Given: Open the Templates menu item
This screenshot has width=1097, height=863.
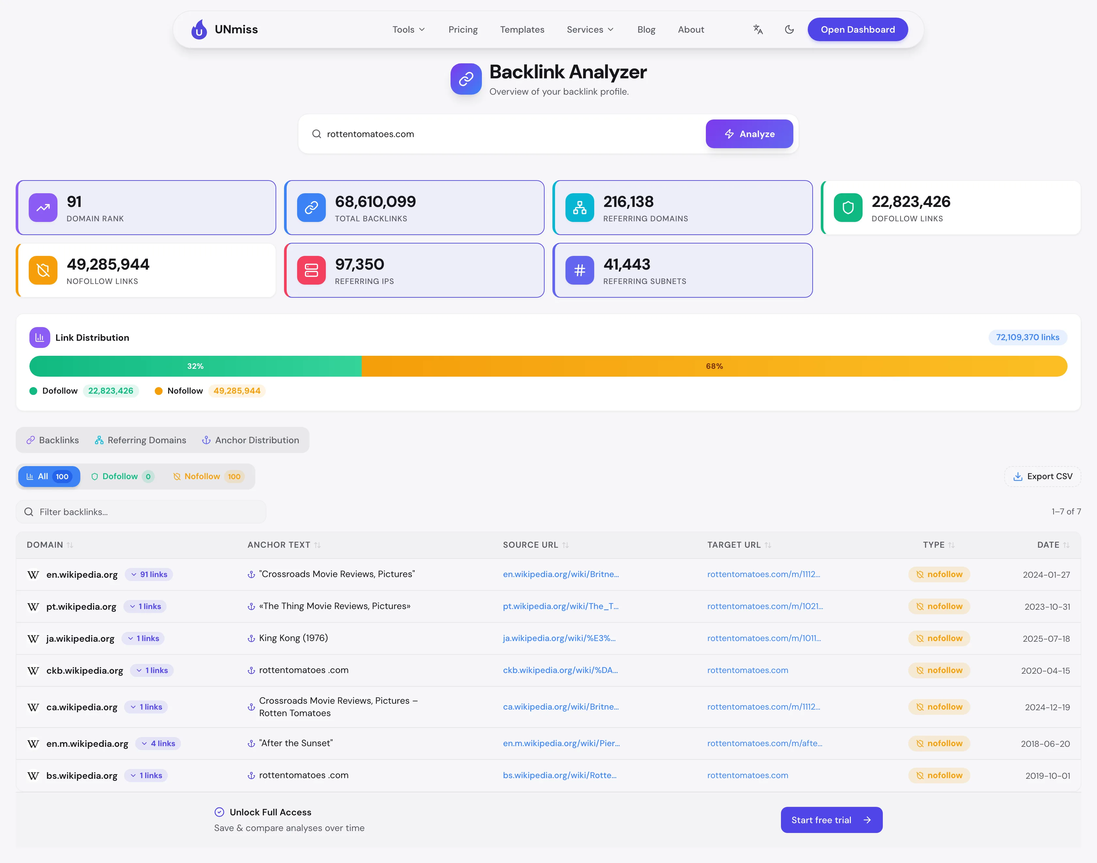Looking at the screenshot, I should click(x=522, y=29).
